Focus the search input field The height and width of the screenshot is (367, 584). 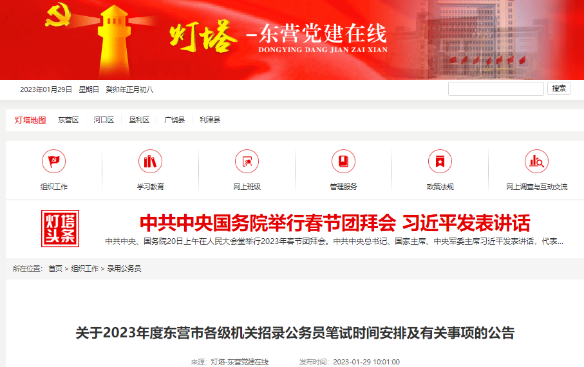[496, 89]
